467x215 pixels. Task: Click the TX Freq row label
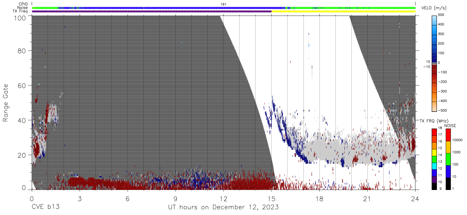click(x=20, y=11)
